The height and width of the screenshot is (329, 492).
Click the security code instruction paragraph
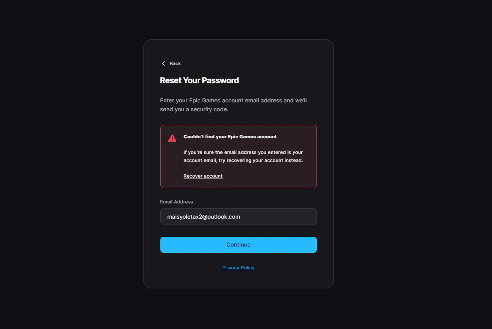(x=233, y=105)
